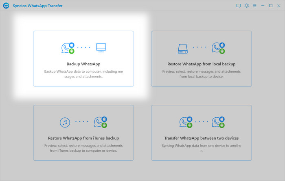The width and height of the screenshot is (285, 181).
Task: Close the Syncios WhatsApp Transfer window
Action: 279,6
